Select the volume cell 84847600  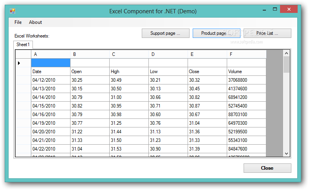pos(246,149)
